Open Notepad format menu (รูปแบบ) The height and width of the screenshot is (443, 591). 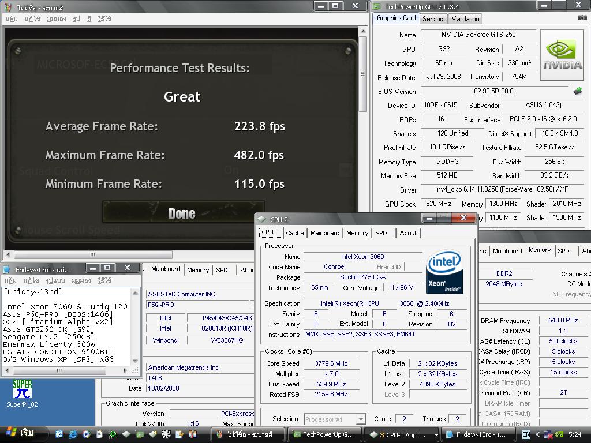[x=55, y=281]
